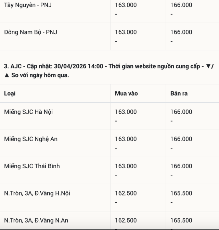
Task: Click the sell price for Miếng SJC Hà Nội
Action: click(181, 112)
